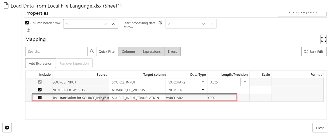329x137 pixels.
Task: Select the Expressions quick filter
Action: tap(152, 51)
